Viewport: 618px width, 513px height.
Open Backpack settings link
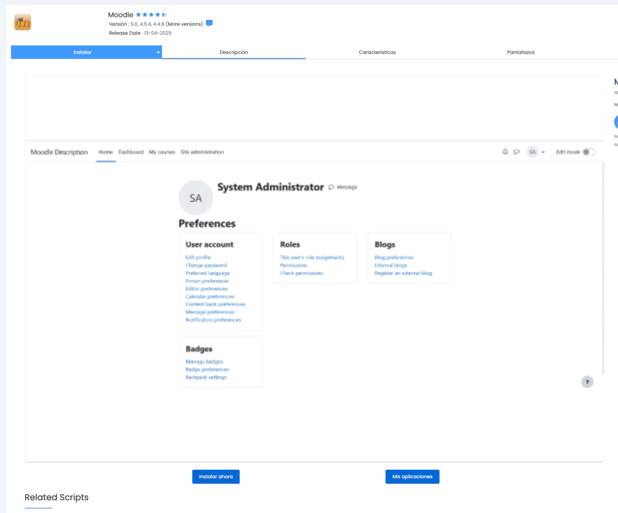pos(206,378)
